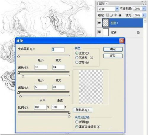Click the 波幅 minimum field showing 5
The width and height of the screenshot is (148, 135).
click(41, 87)
